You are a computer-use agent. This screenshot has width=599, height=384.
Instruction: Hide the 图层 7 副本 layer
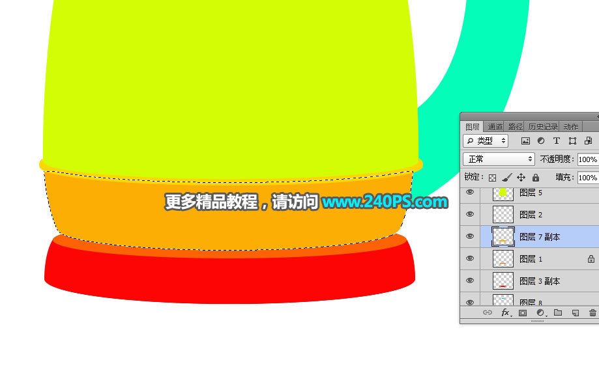[470, 236]
